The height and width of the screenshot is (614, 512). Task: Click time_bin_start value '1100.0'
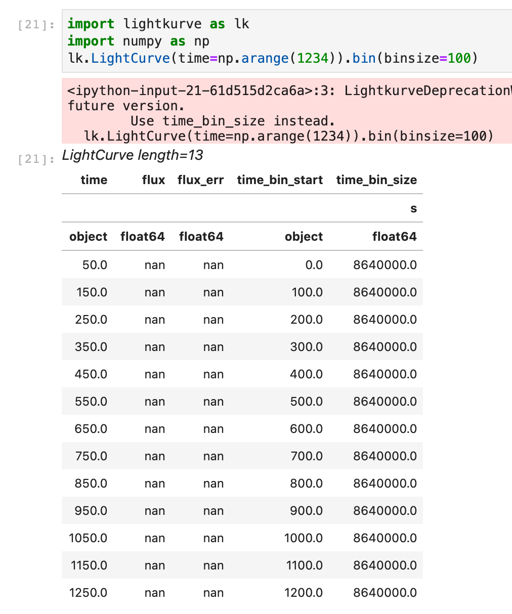click(304, 565)
